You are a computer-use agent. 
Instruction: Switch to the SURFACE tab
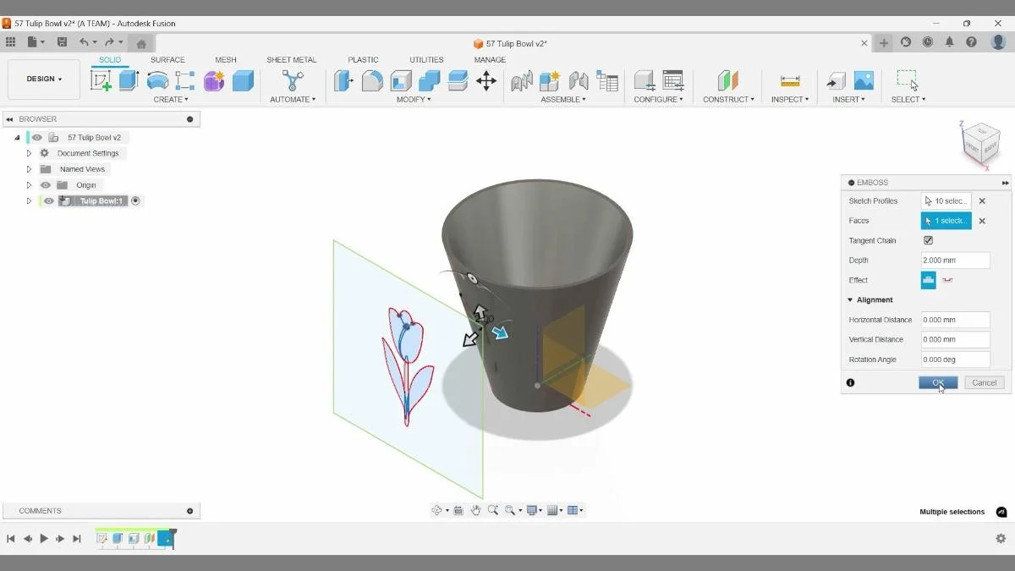point(167,59)
